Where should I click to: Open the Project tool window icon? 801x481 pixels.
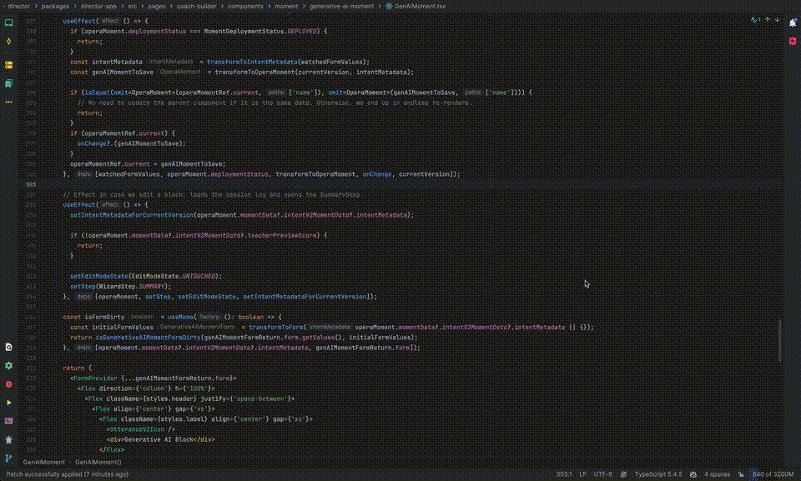(x=8, y=23)
